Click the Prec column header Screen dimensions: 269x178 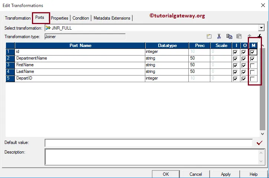point(200,46)
